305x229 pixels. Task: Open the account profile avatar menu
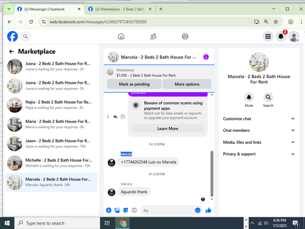[294, 37]
